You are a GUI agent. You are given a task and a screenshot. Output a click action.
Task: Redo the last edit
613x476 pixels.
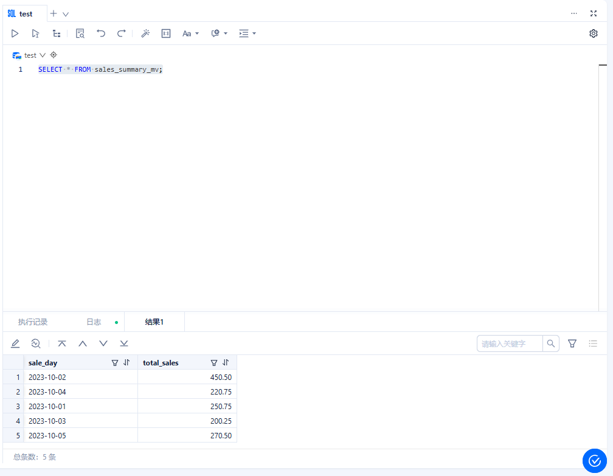point(122,33)
